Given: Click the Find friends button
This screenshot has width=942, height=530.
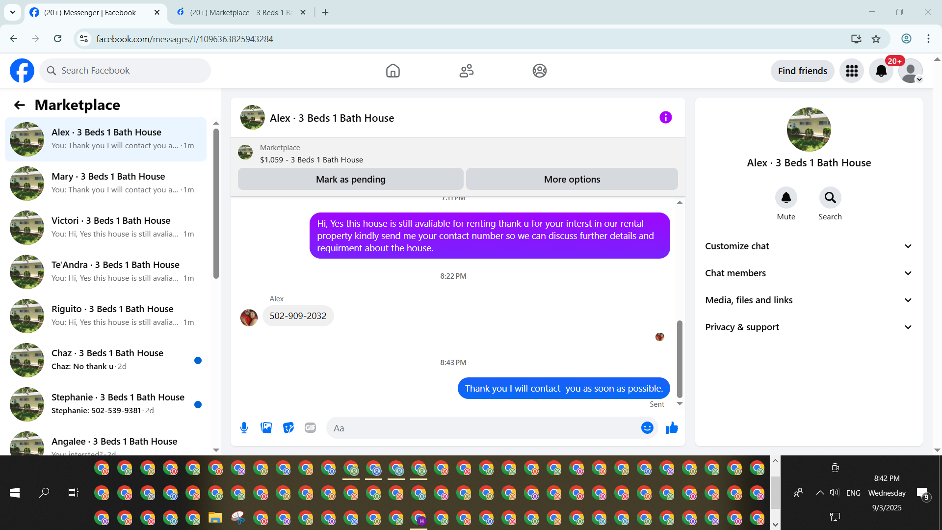Looking at the screenshot, I should [803, 71].
